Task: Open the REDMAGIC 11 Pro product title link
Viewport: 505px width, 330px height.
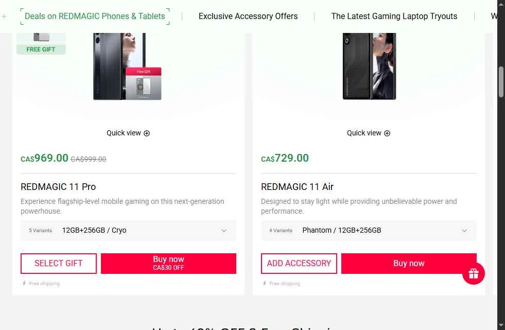Action: [58, 187]
